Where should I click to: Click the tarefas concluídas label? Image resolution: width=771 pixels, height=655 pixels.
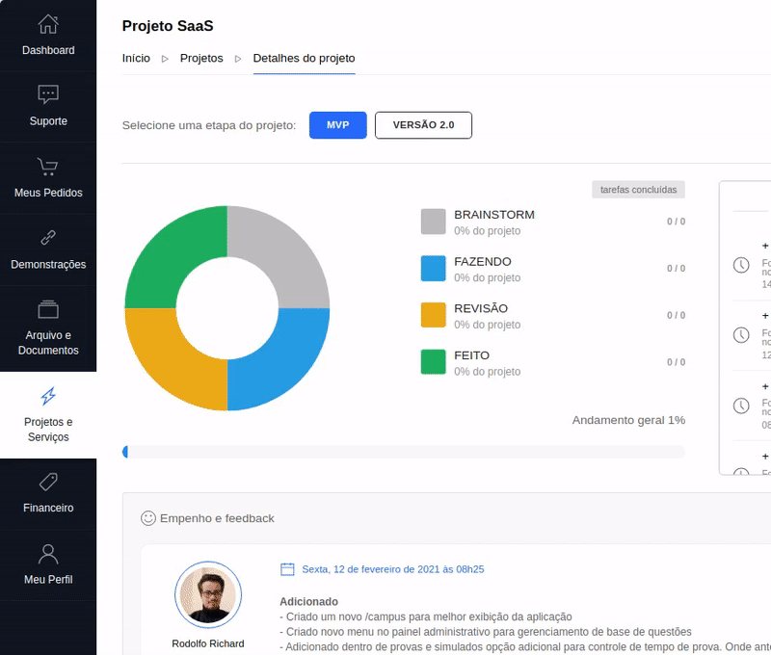pos(638,190)
